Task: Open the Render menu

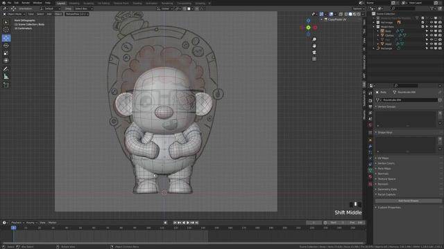Action: (26, 3)
